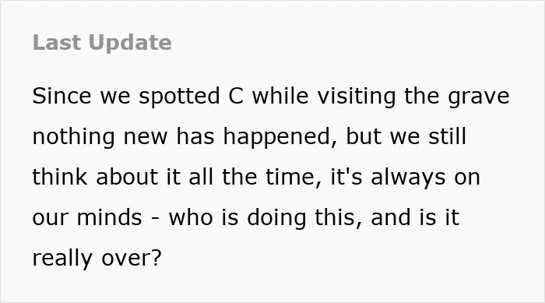The width and height of the screenshot is (545, 303).
Task: Click the word "minds" in the fourth line
Action: [109, 217]
